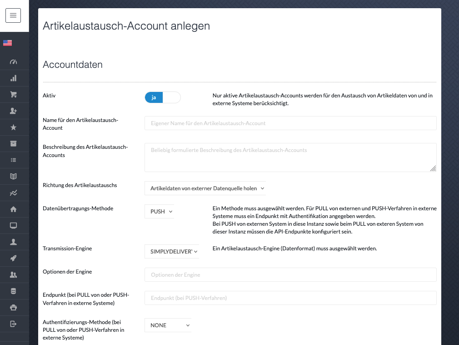
Task: Click the Endpunkt (bei PUSH-Verfahren) input field
Action: pos(290,298)
